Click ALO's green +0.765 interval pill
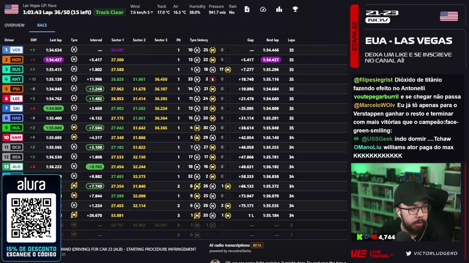Screen dimensions: 469x263 [x=95, y=167]
